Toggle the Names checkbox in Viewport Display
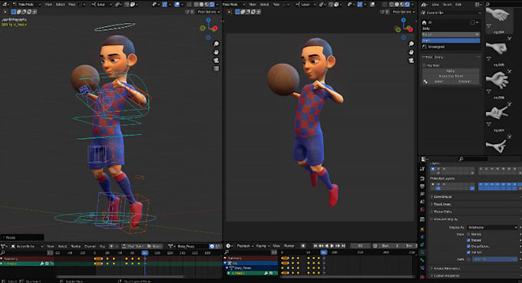This screenshot has width=522, height=283. tap(469, 234)
